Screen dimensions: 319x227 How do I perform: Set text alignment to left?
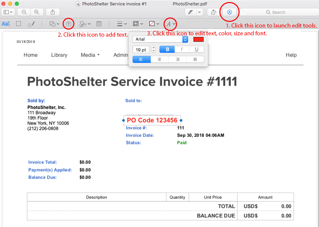tap(142, 60)
